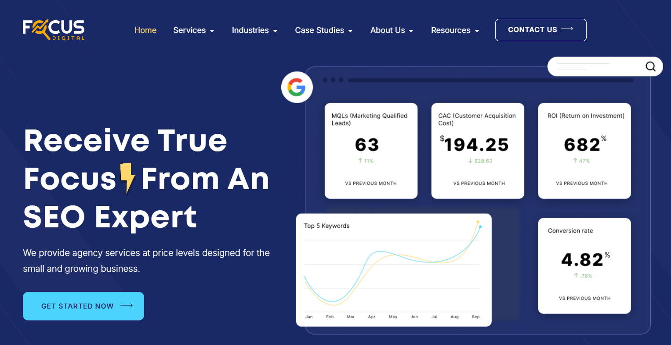Expand the Services dropdown menu
The height and width of the screenshot is (345, 671).
pos(193,30)
